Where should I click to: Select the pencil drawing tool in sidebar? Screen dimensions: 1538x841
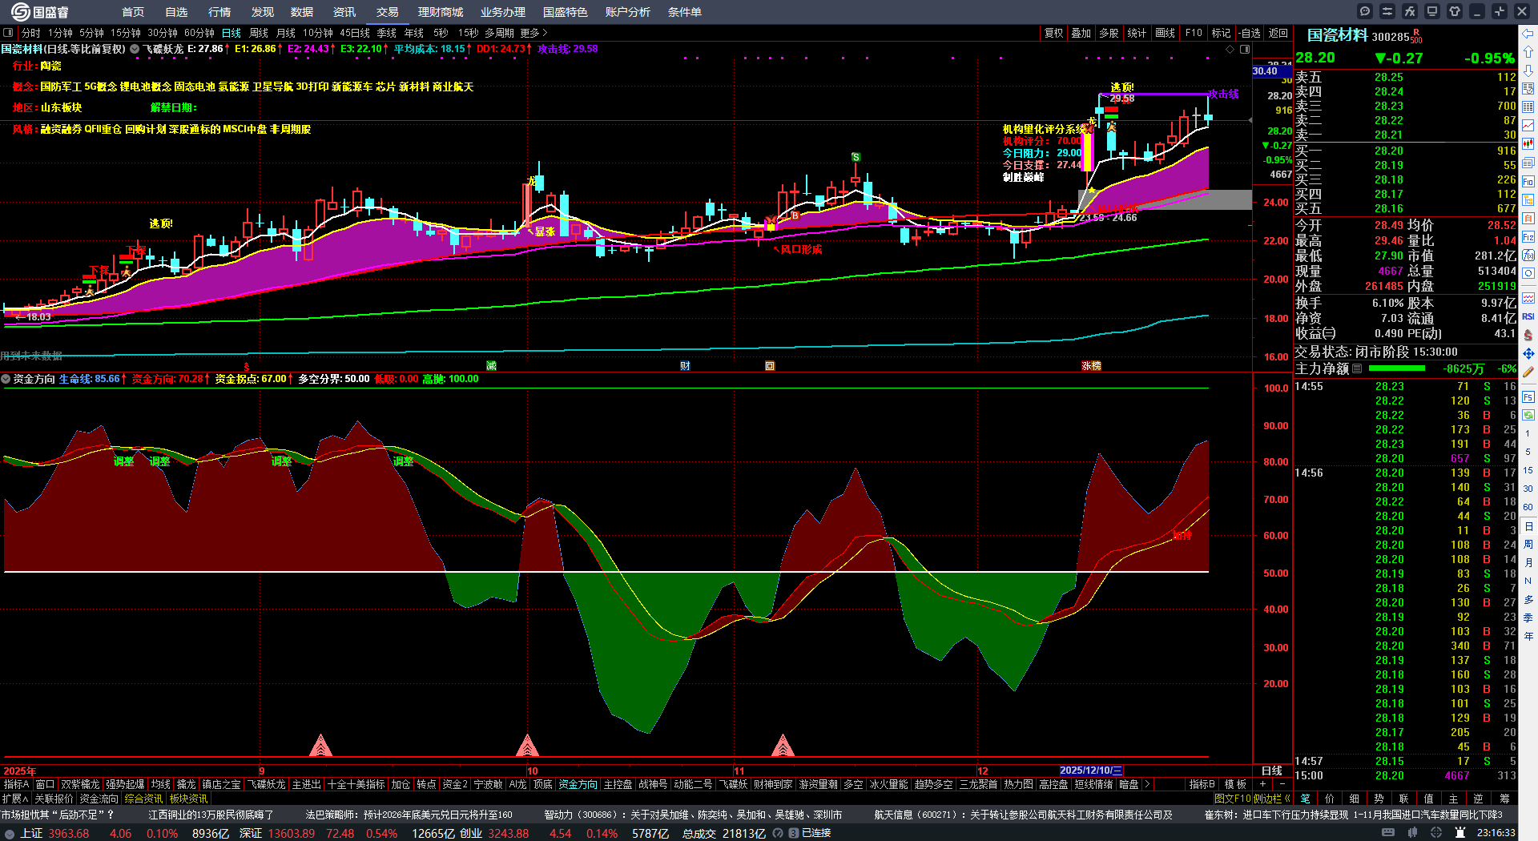(x=1528, y=372)
